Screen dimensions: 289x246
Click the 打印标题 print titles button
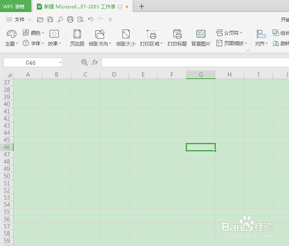tap(177, 38)
